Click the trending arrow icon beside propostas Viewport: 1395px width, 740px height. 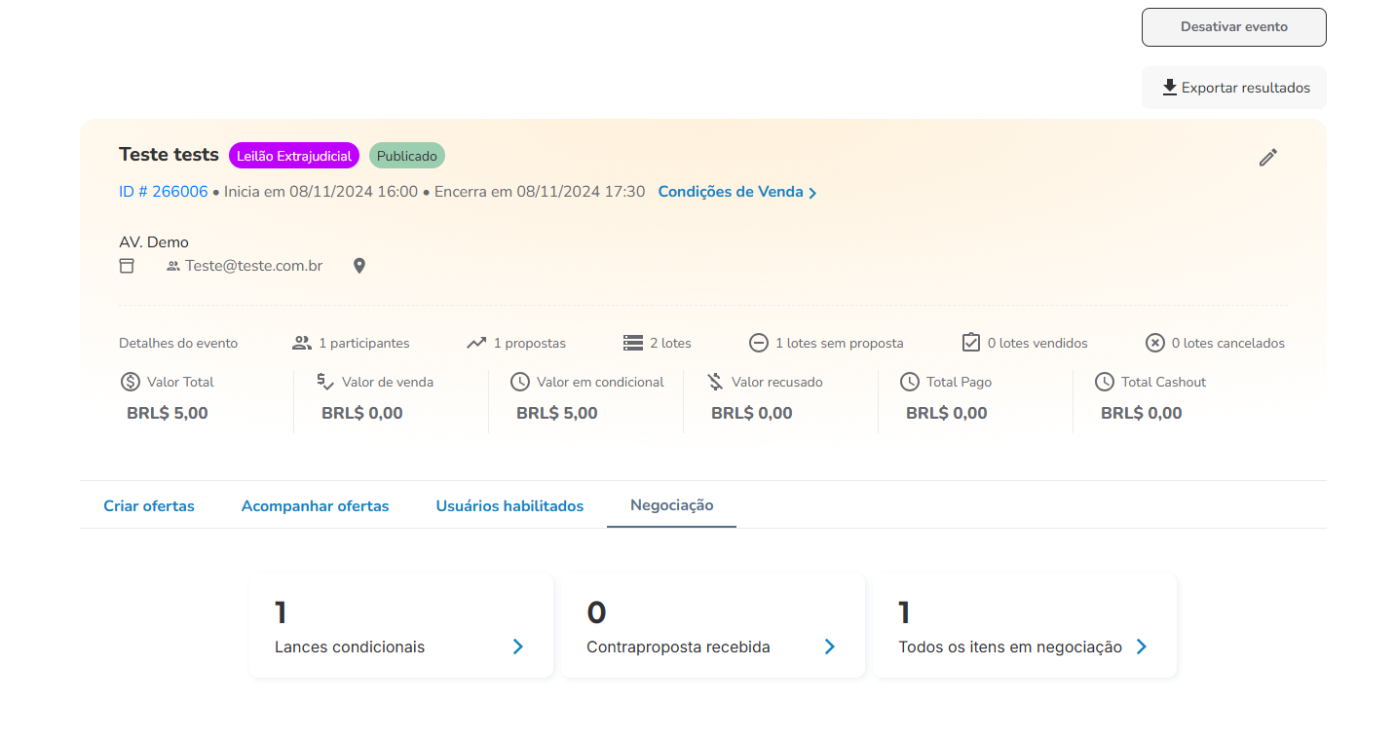[x=476, y=343]
